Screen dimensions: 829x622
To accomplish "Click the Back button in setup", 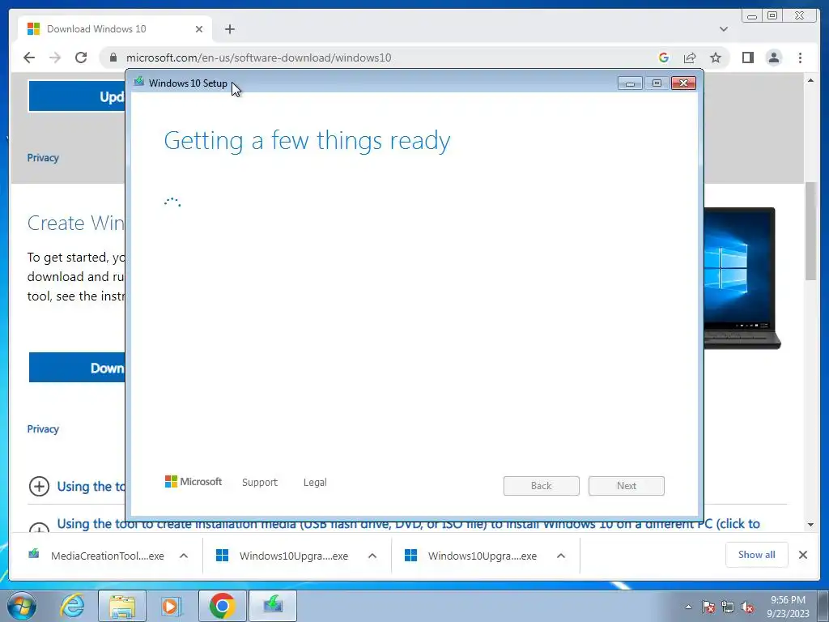I will 542,486.
